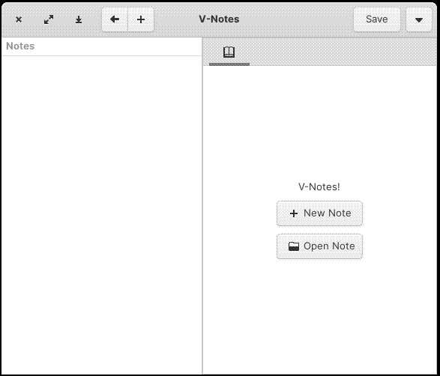Image resolution: width=440 pixels, height=376 pixels.
Task: Select the open book tab
Action: (x=229, y=52)
